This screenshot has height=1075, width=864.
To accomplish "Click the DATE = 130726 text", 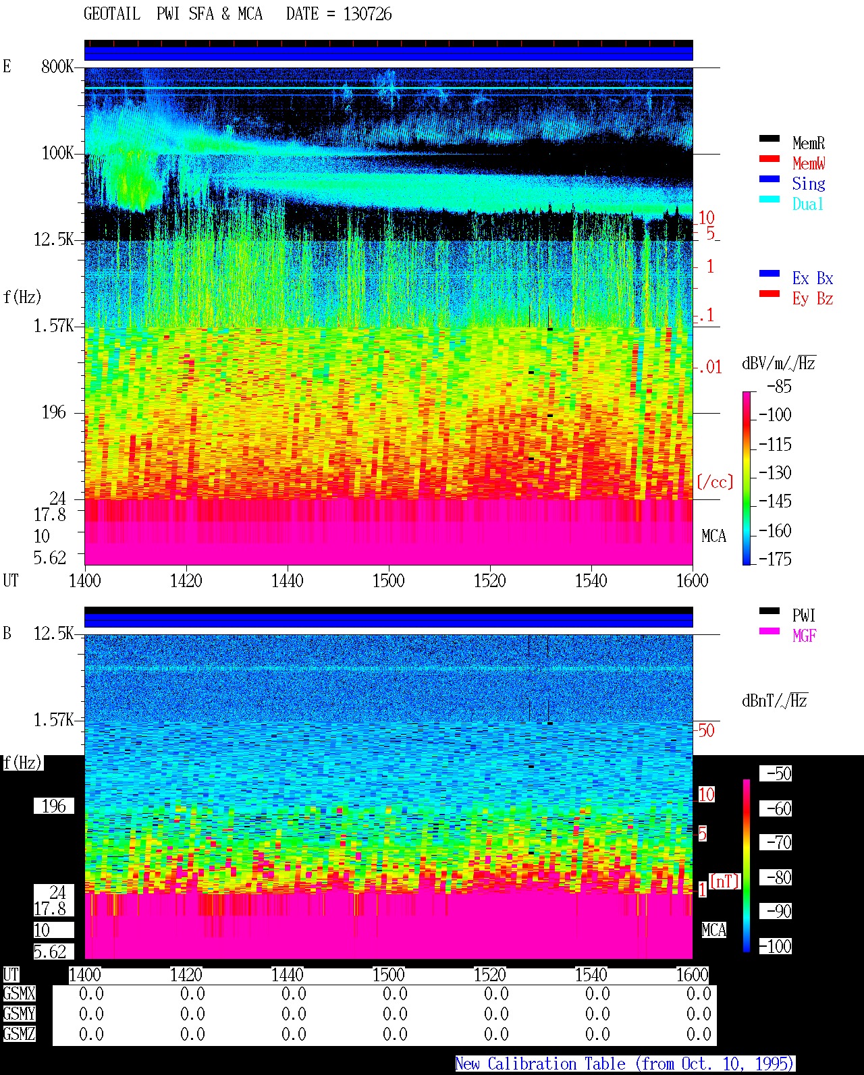I will (339, 14).
